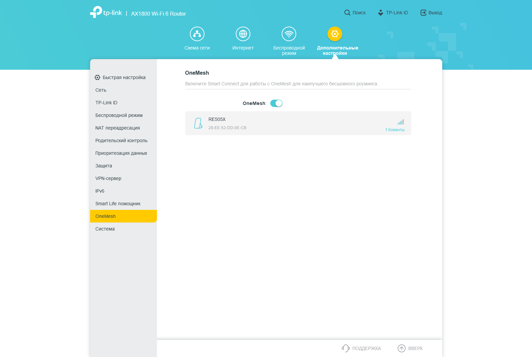This screenshot has height=357, width=532.
Task: Open NAT переадресация in the sidebar
Action: click(123, 128)
